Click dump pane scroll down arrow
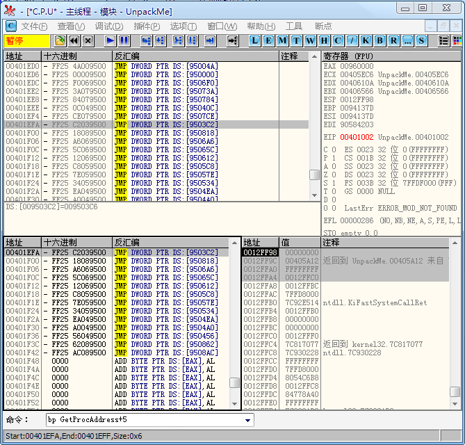Image resolution: width=465 pixels, height=445 pixels. tap(234, 404)
